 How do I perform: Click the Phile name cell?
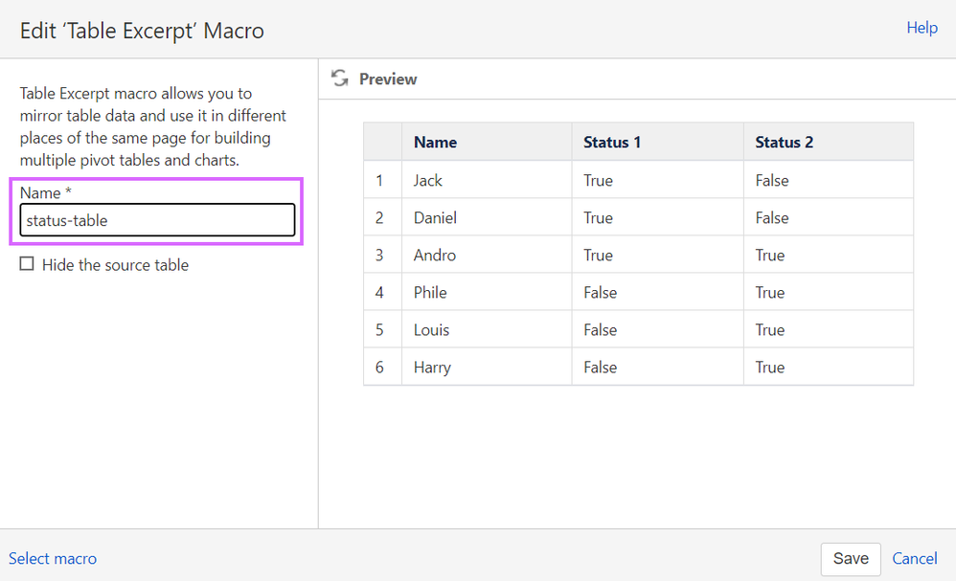coord(430,292)
